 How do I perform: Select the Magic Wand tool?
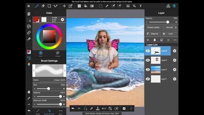(107, 6)
